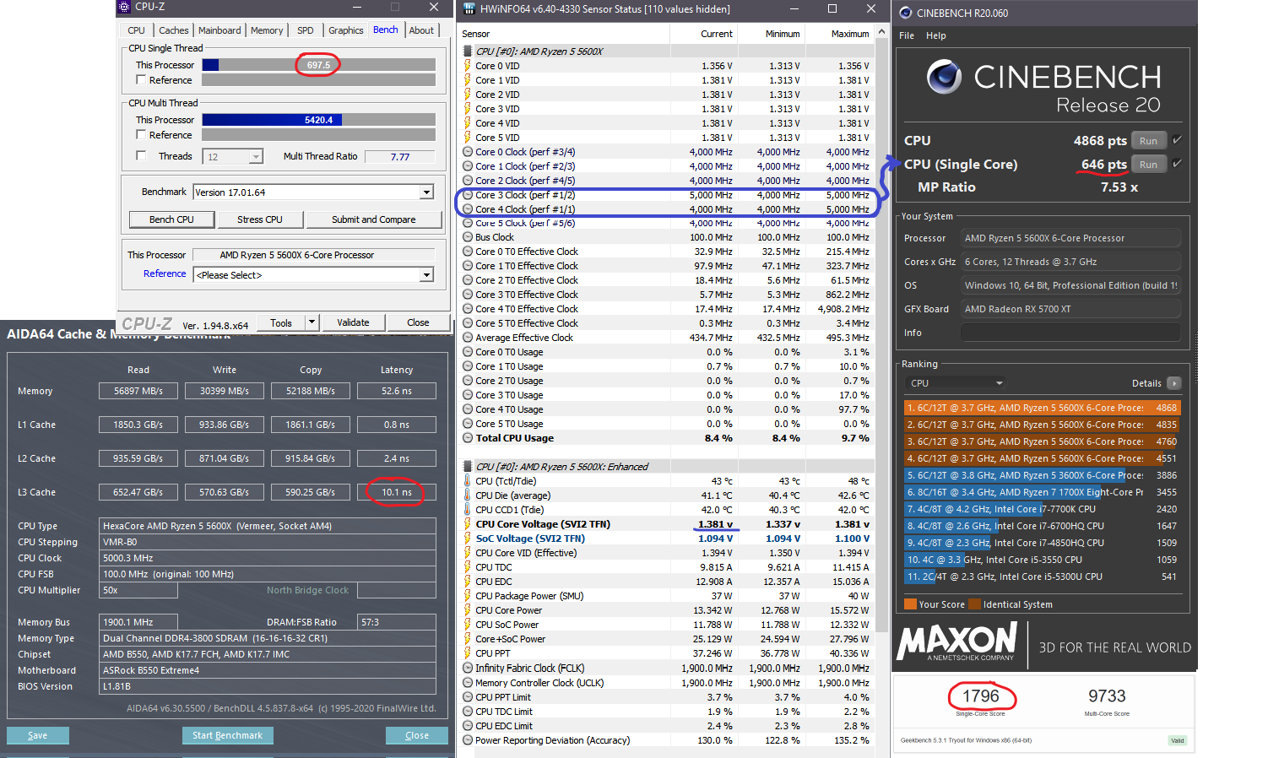Click the Cinebench R20 title bar icon
Screen dimensions: 1268x758
pyautogui.click(x=906, y=13)
